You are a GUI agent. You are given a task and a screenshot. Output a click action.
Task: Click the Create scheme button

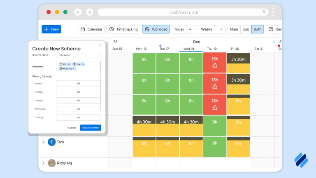tap(91, 128)
